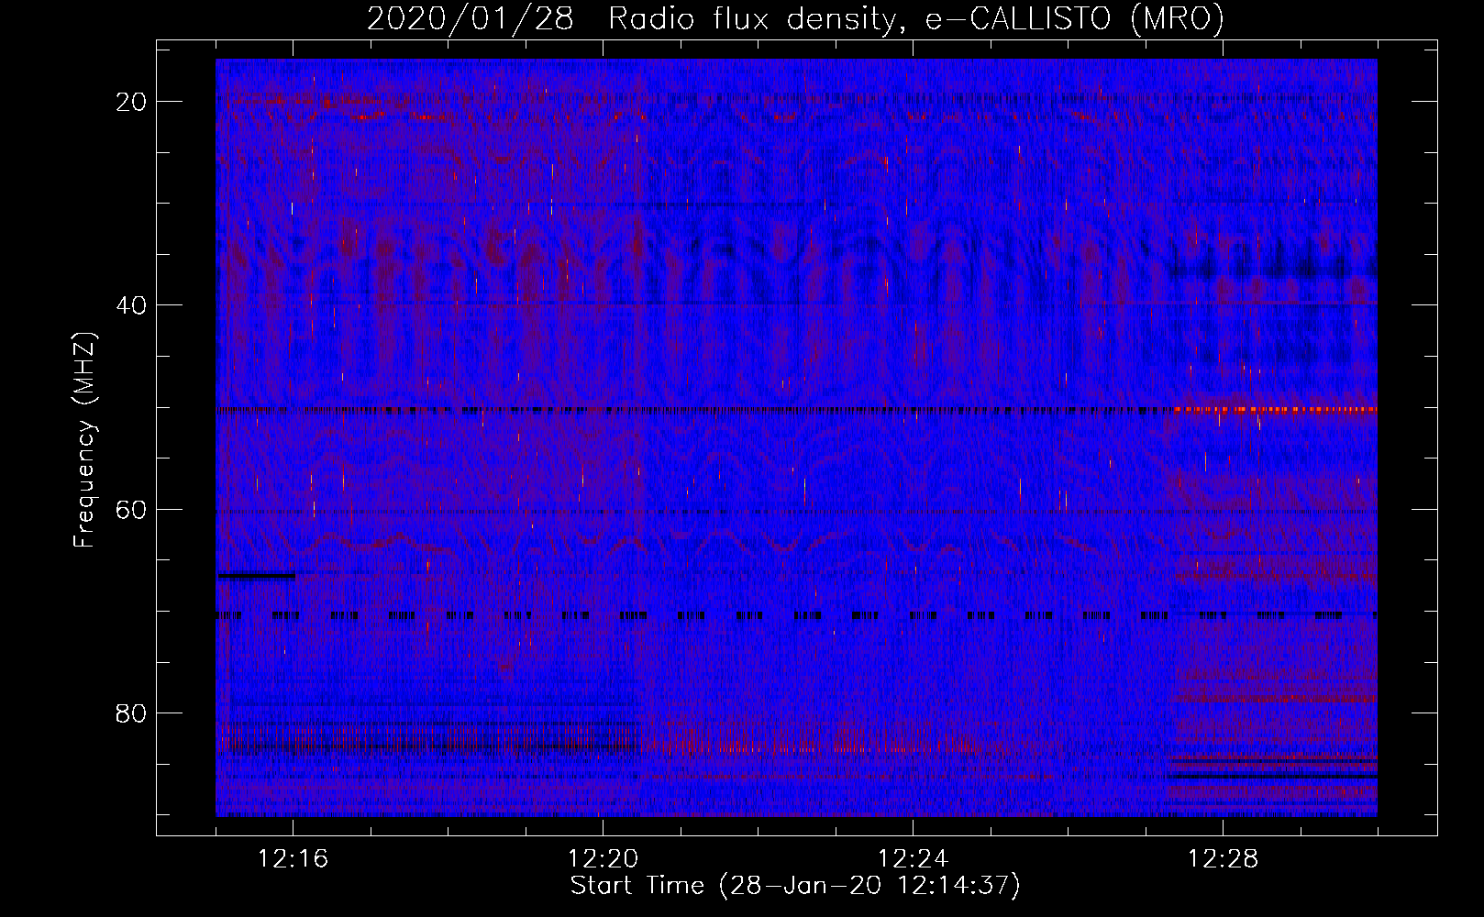Click the 12:28 time tick label

[1223, 859]
